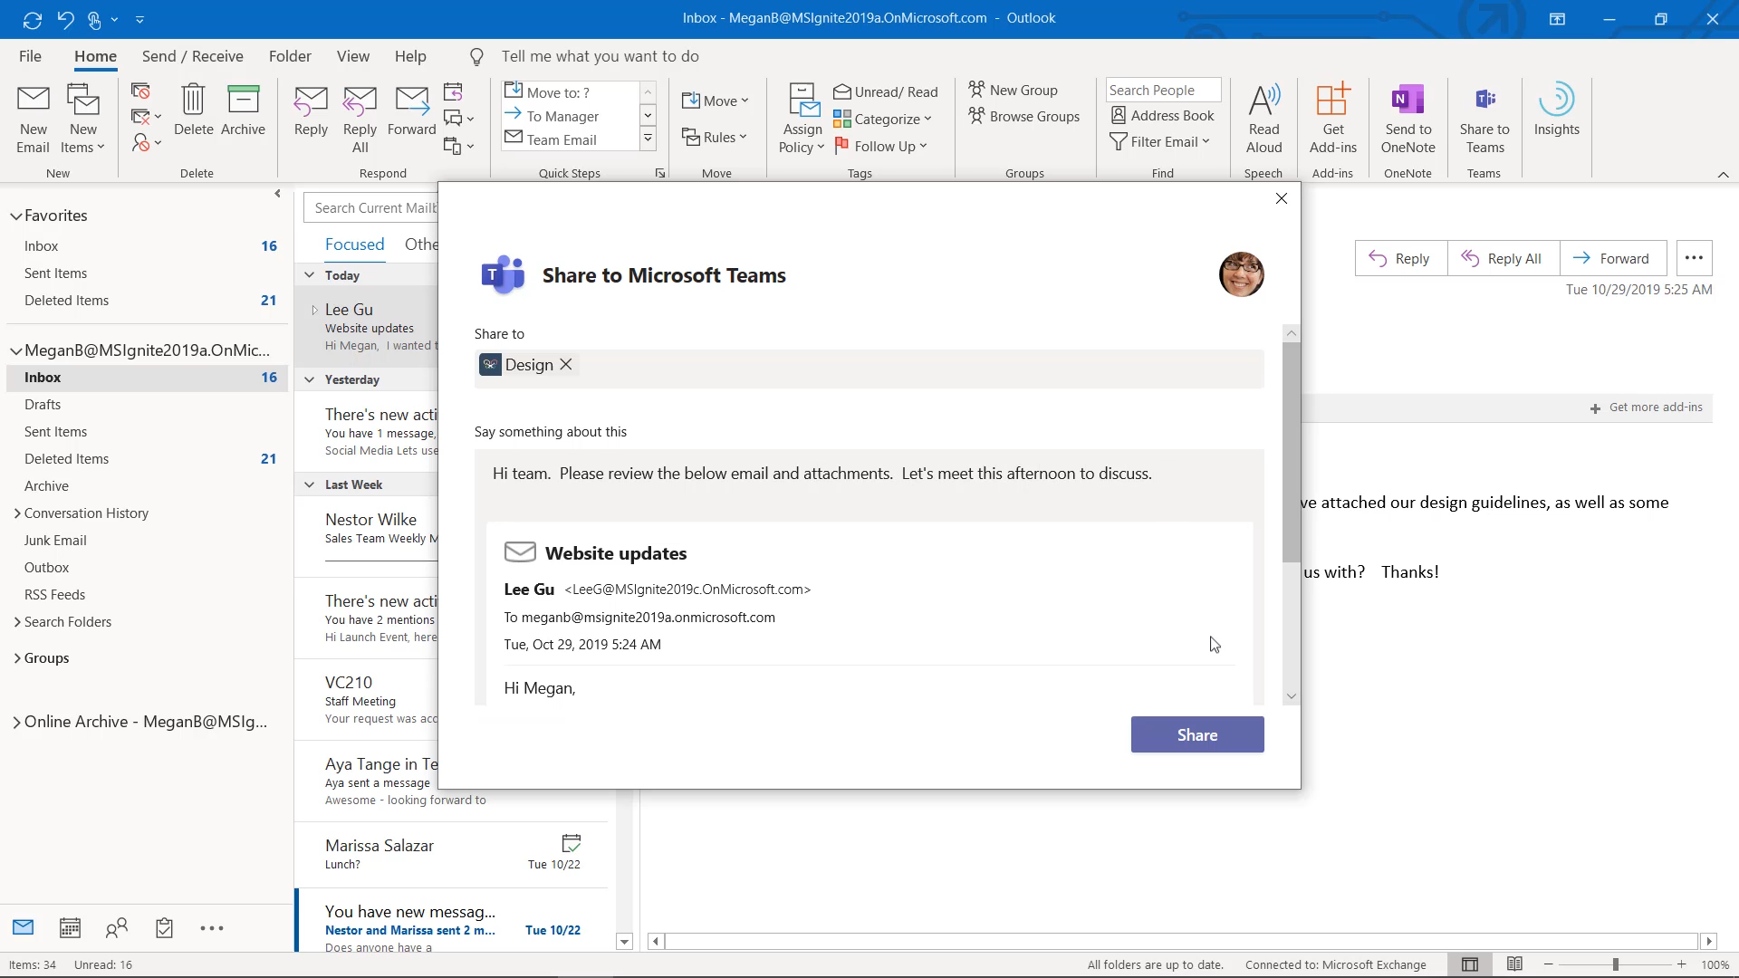Viewport: 1739px width, 978px height.
Task: Collapse the Favorites section
Action: (x=15, y=216)
